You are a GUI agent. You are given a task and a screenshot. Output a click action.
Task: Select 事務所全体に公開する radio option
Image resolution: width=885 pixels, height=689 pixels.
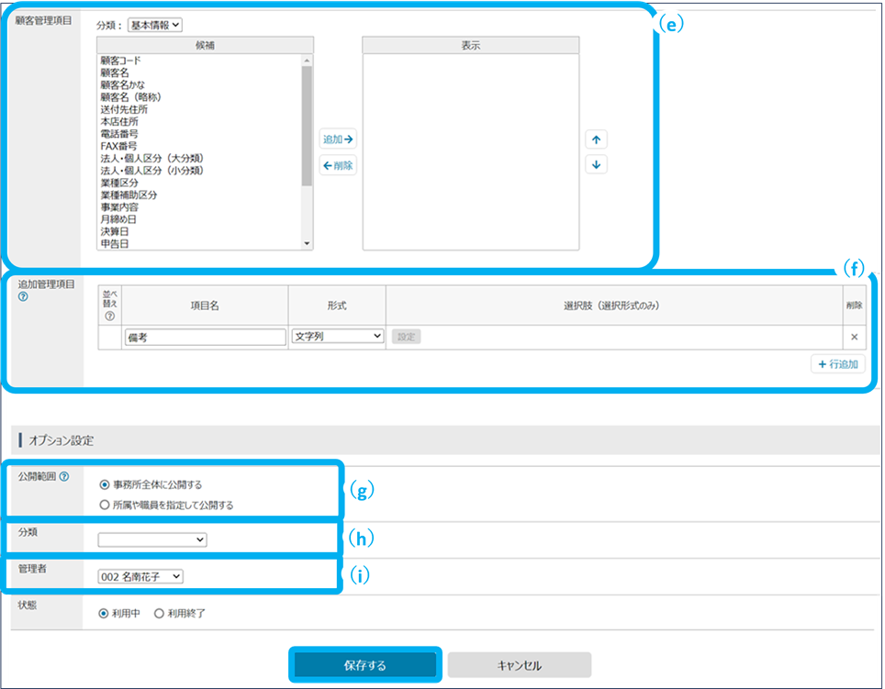pos(104,485)
